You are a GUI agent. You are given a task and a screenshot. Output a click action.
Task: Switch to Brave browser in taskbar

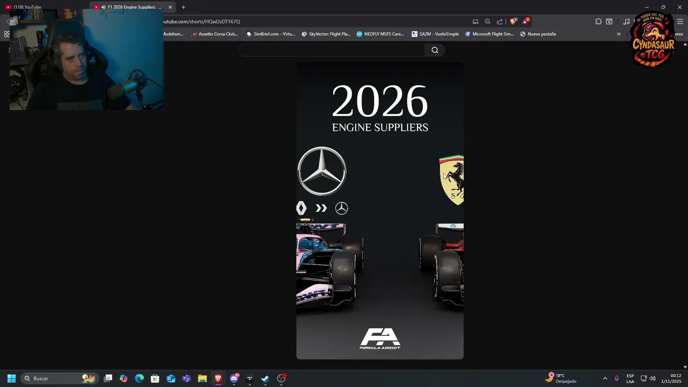pos(218,378)
